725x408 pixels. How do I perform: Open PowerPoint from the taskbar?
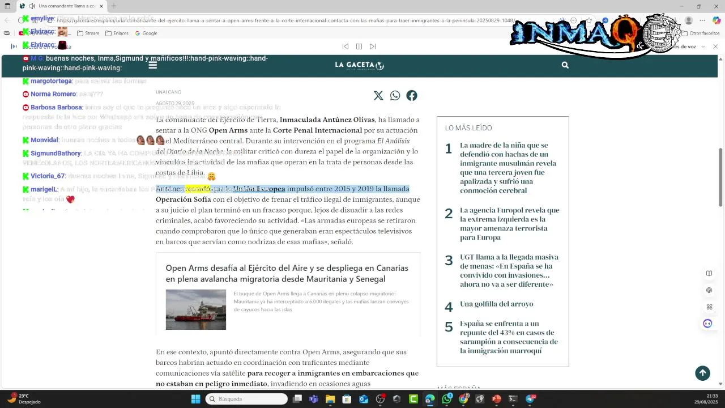tap(496, 399)
